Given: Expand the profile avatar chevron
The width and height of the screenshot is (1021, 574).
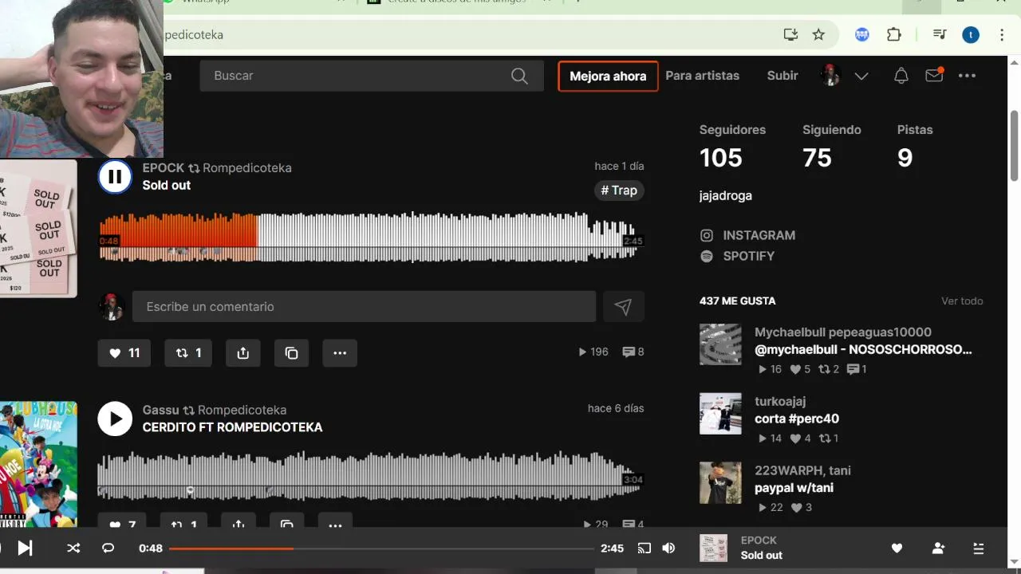Looking at the screenshot, I should (x=861, y=76).
